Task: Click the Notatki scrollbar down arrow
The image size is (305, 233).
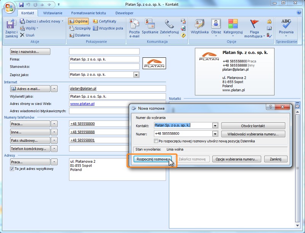Action: [x=297, y=225]
